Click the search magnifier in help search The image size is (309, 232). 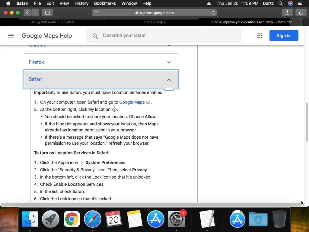click(x=95, y=36)
